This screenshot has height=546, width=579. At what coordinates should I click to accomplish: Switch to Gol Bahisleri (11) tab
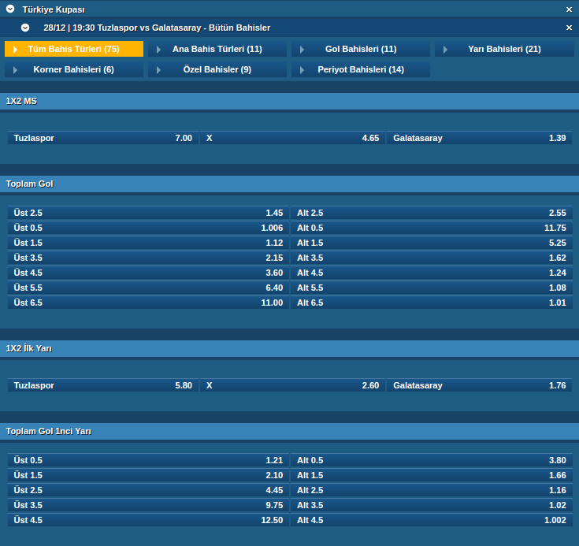tap(361, 49)
